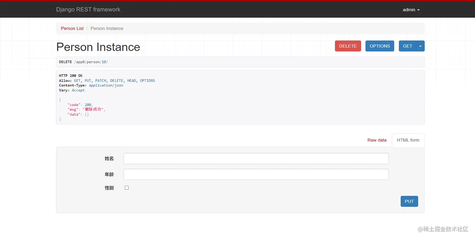Click the 性别 field label
This screenshot has height=239, width=475.
pos(109,188)
